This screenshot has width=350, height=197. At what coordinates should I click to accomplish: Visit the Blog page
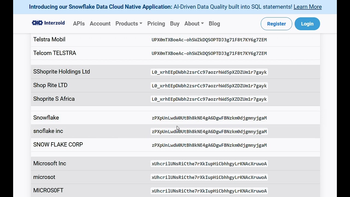[x=214, y=24]
